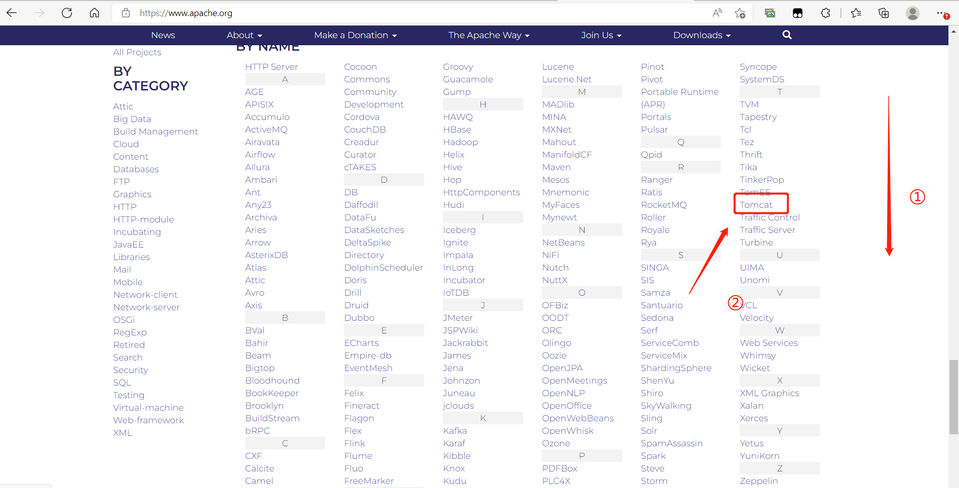Expand the Join Us dropdown
The height and width of the screenshot is (488, 959).
click(601, 35)
